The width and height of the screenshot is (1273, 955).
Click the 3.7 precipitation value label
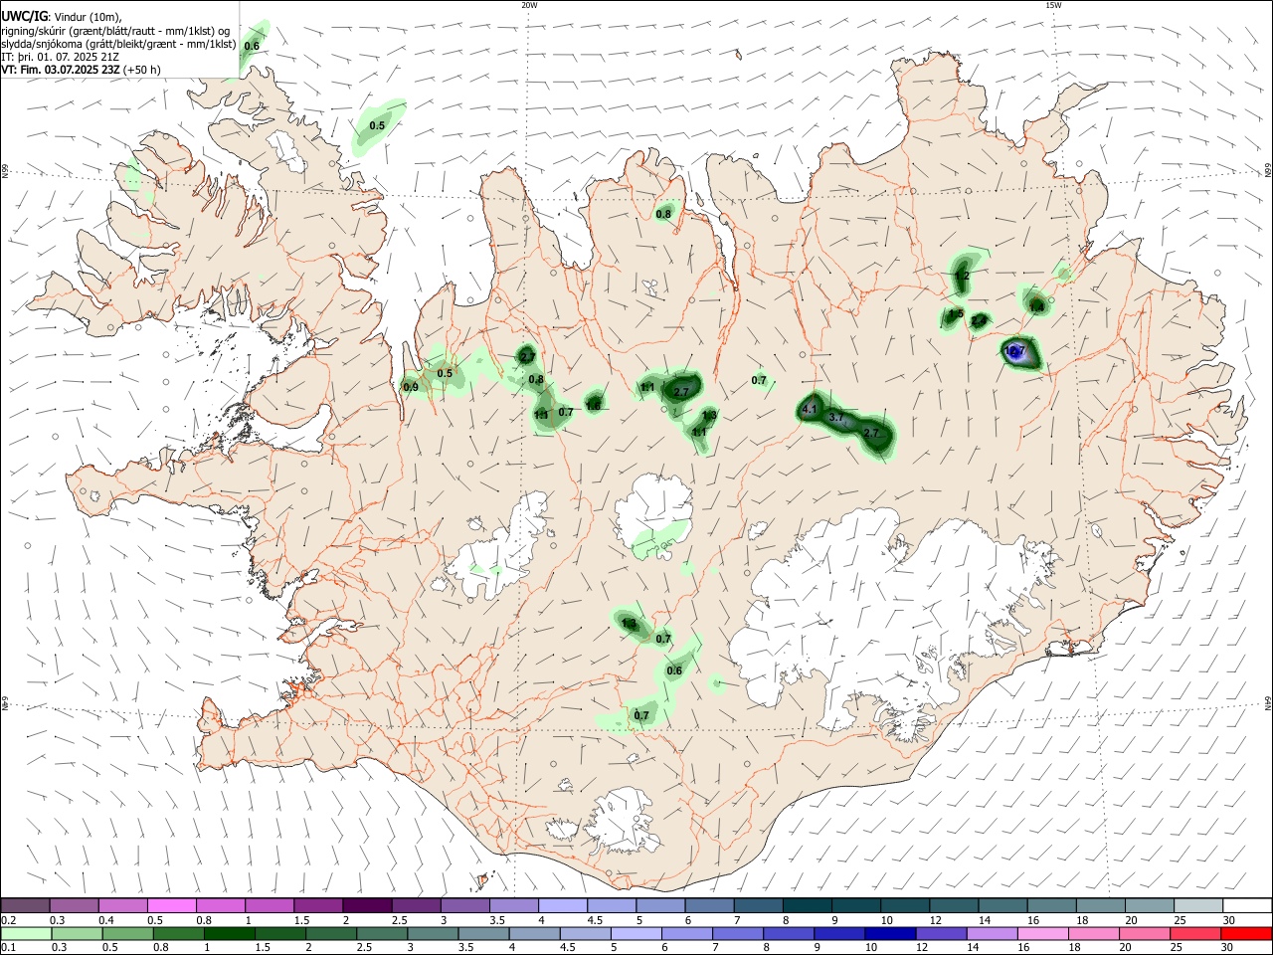[x=836, y=418]
